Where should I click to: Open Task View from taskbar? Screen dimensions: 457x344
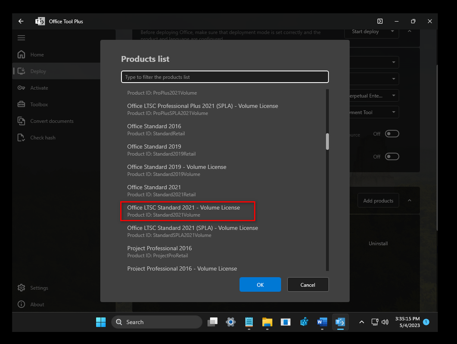(212, 322)
